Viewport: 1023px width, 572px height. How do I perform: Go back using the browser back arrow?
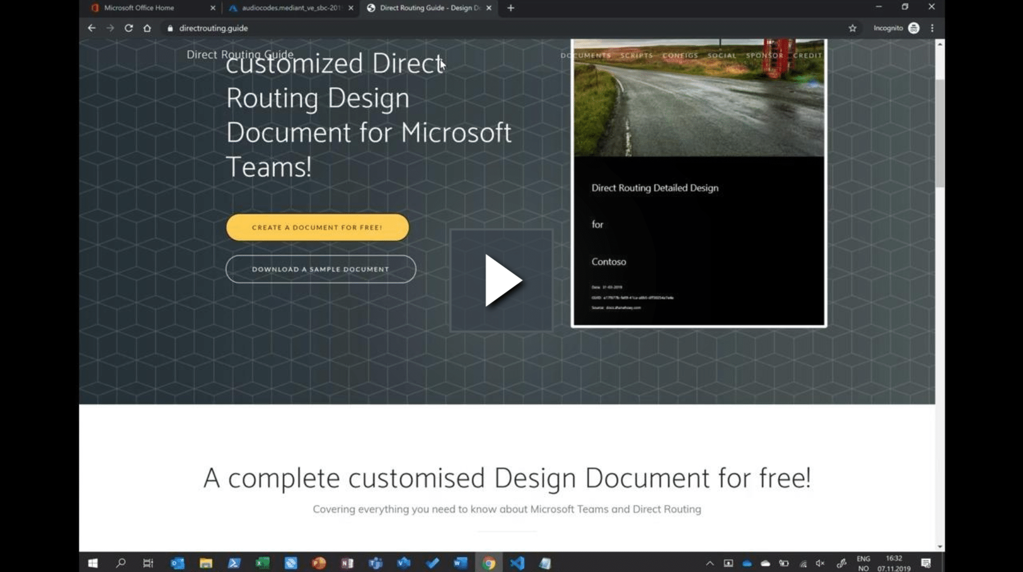click(x=92, y=28)
